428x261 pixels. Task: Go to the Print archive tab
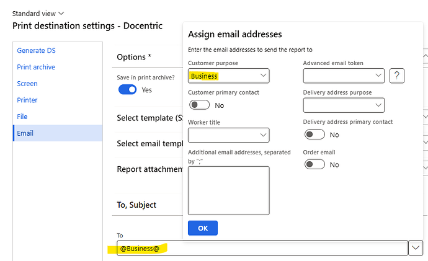coord(36,67)
